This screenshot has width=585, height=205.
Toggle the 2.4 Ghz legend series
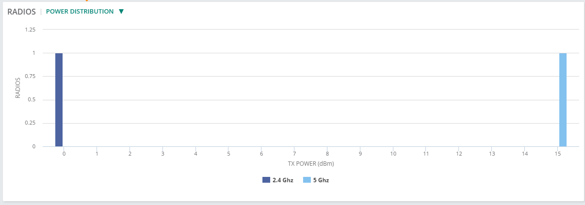coord(282,180)
